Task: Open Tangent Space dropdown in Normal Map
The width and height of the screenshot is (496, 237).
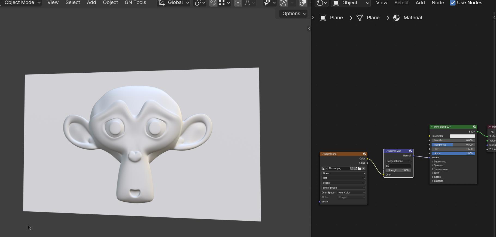Action: pos(398,161)
